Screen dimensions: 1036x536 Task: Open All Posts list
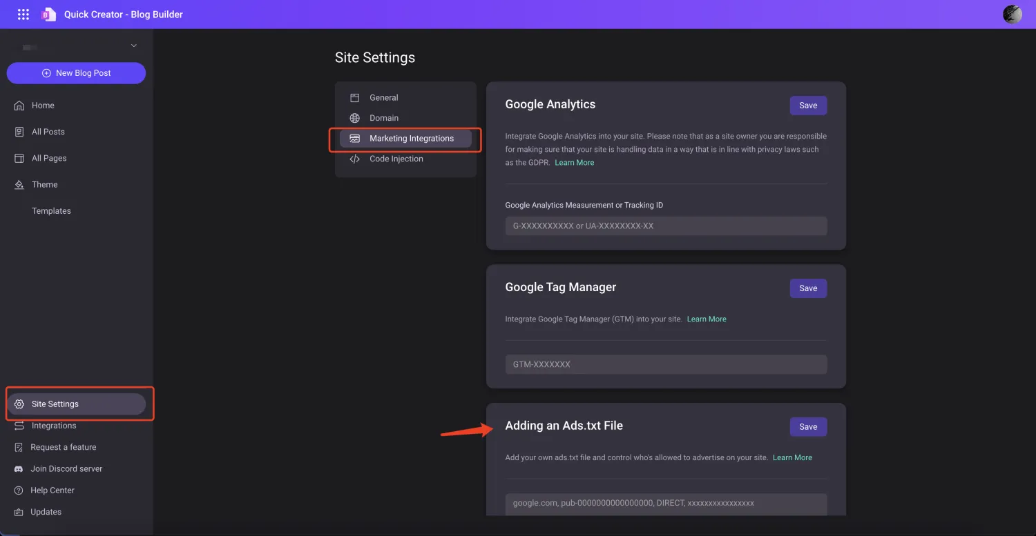click(x=48, y=132)
